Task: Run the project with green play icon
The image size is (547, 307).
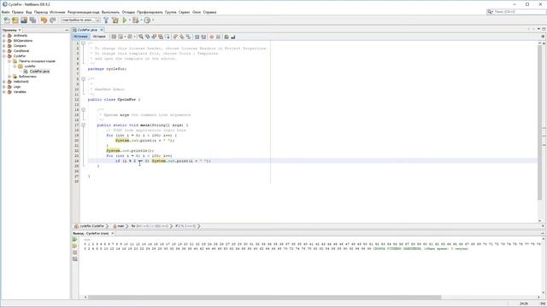Action: click(x=125, y=20)
